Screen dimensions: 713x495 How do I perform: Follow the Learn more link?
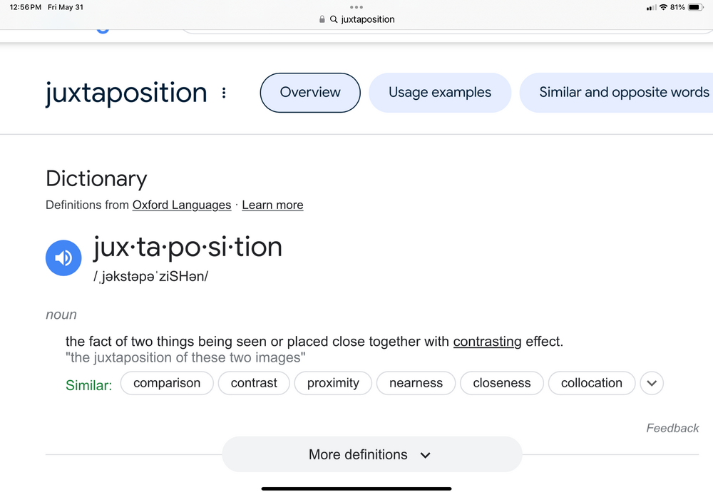point(272,205)
